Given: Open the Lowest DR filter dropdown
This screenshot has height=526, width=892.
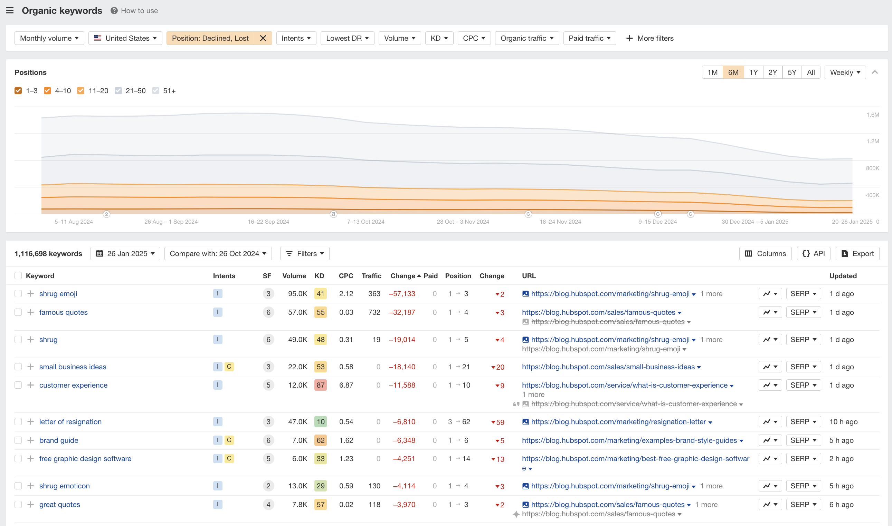Looking at the screenshot, I should click(x=347, y=38).
